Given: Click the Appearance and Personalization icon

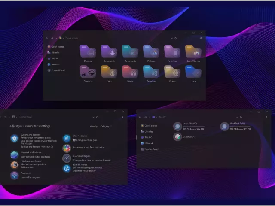Looking at the screenshot, I should 67,148.
